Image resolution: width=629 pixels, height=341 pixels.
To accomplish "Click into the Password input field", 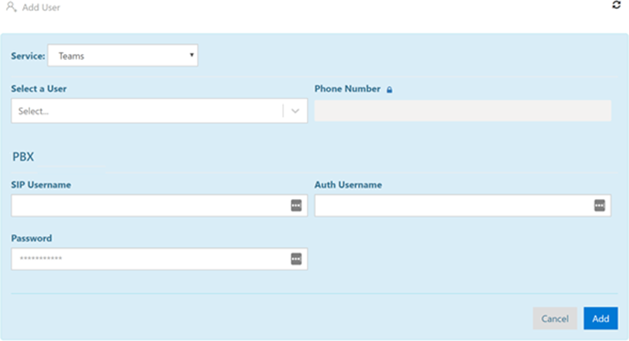I will [159, 258].
